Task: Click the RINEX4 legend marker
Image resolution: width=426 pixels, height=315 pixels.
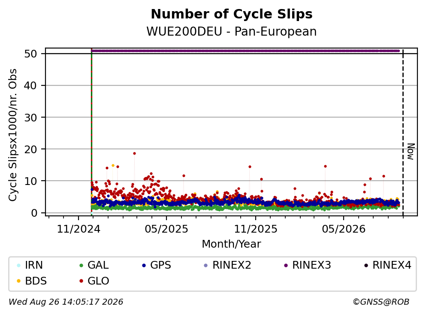Action: tap(366, 265)
